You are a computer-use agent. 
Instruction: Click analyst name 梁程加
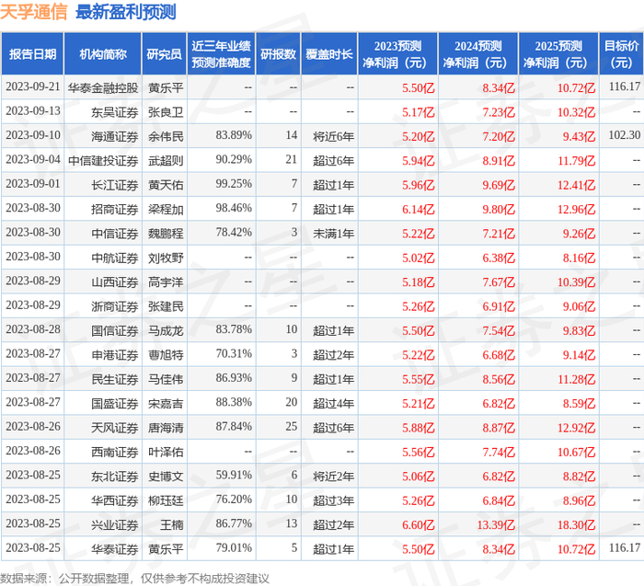click(x=166, y=209)
